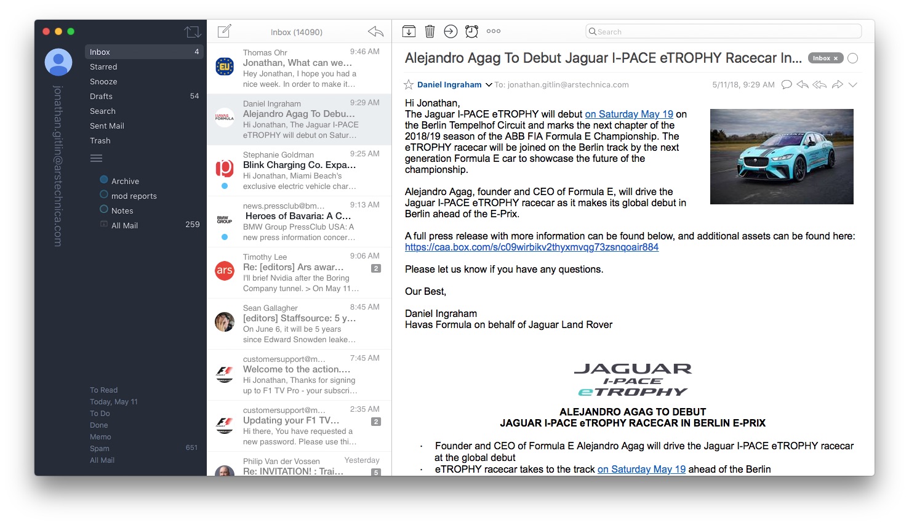Viewport: 909px width, 525px height.
Task: Click the 'on Saturday May 19' link
Action: click(x=628, y=114)
